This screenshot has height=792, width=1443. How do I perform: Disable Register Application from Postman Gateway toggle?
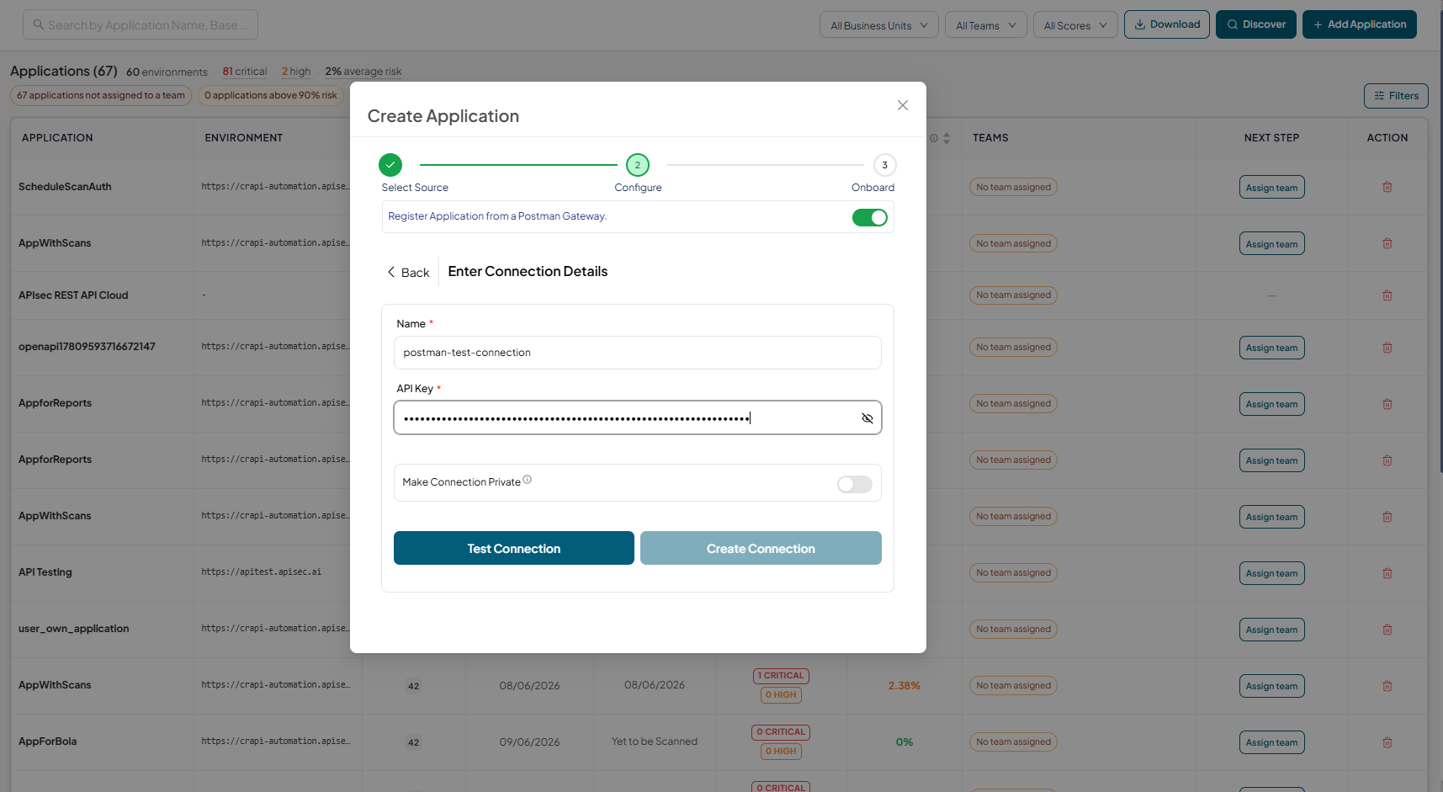[870, 217]
